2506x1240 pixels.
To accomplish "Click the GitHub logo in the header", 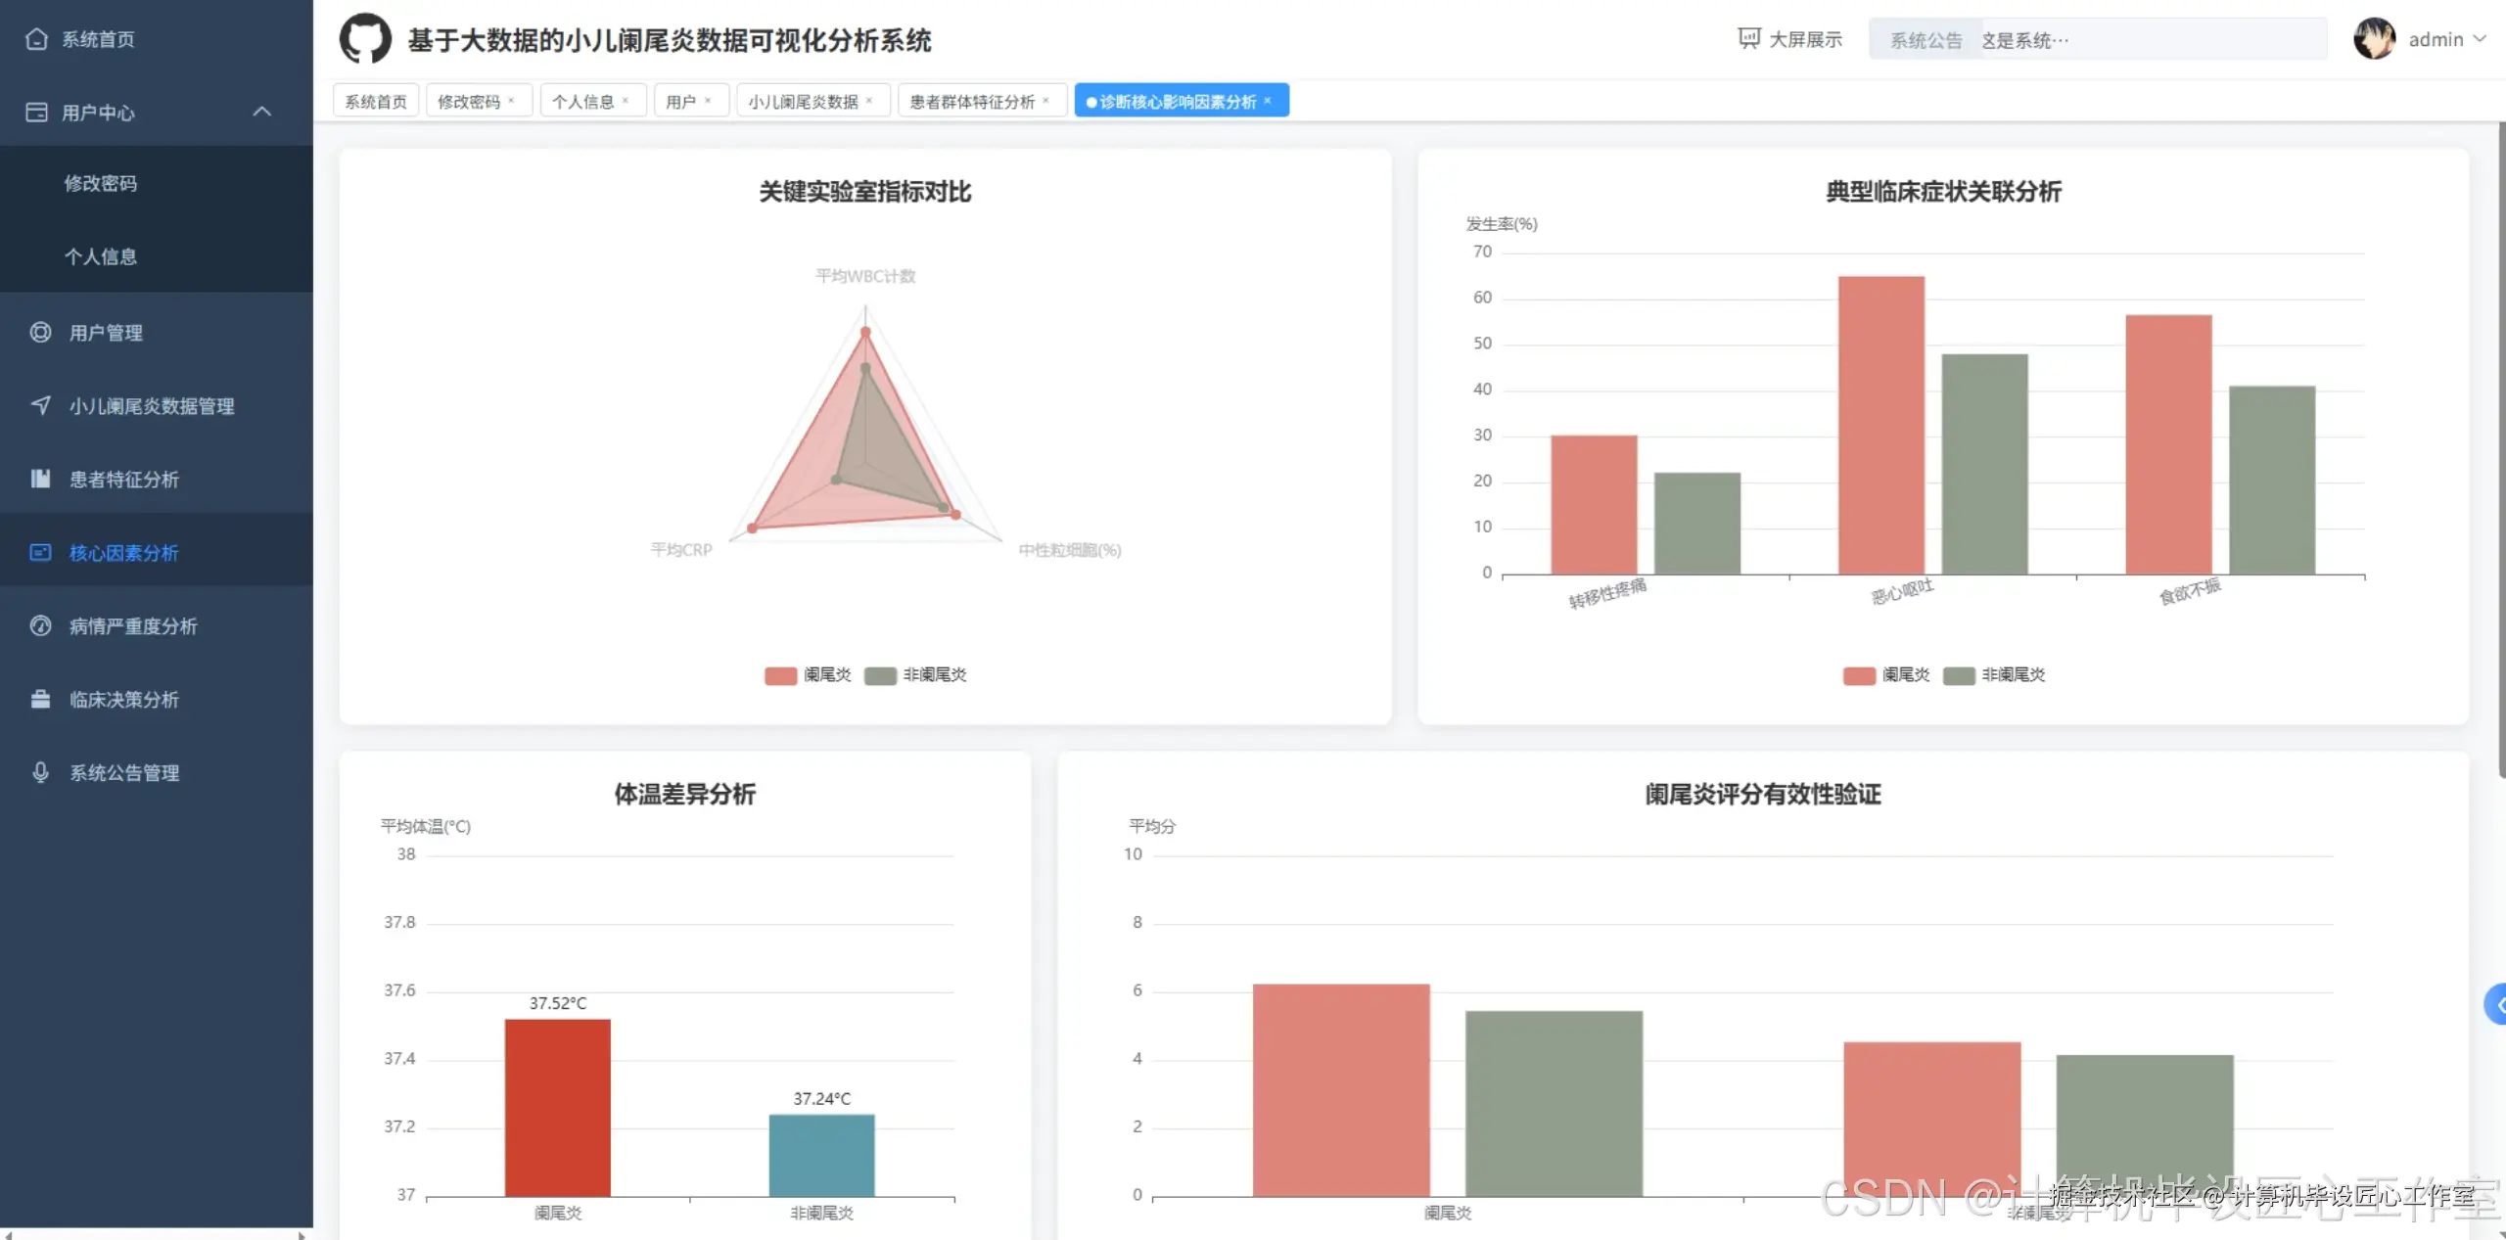I will [365, 39].
